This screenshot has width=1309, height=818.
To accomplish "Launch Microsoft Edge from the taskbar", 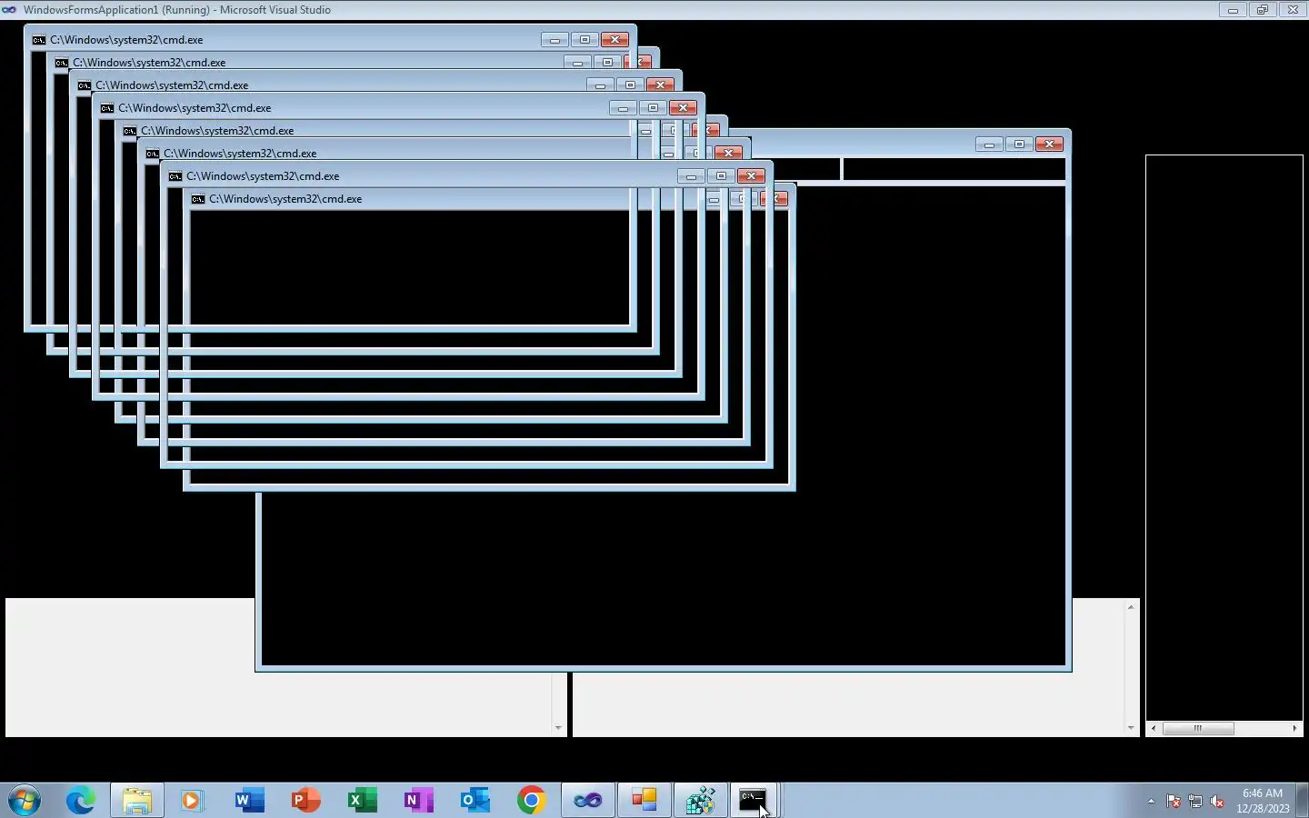I will (81, 800).
